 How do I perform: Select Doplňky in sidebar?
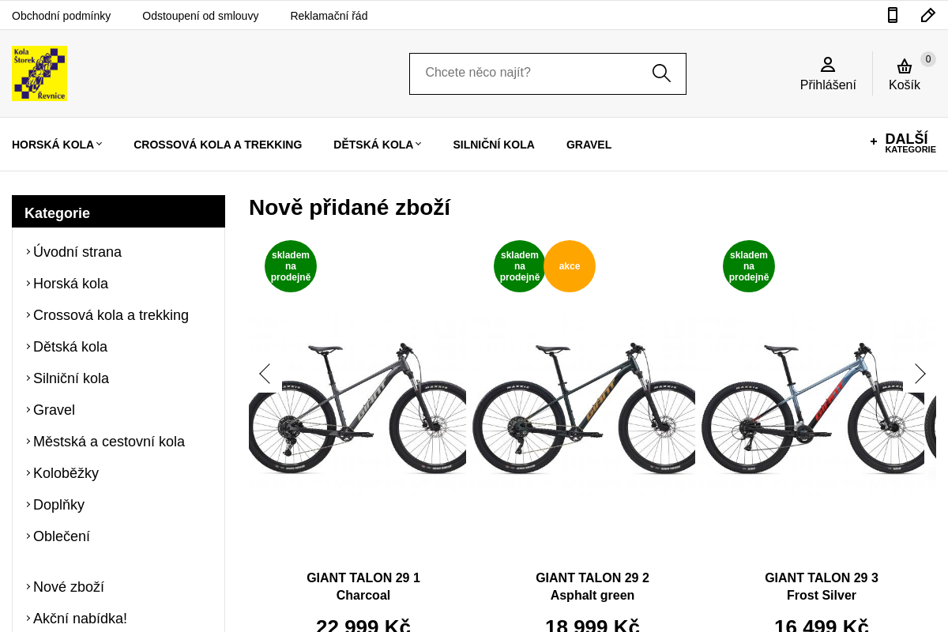(58, 505)
